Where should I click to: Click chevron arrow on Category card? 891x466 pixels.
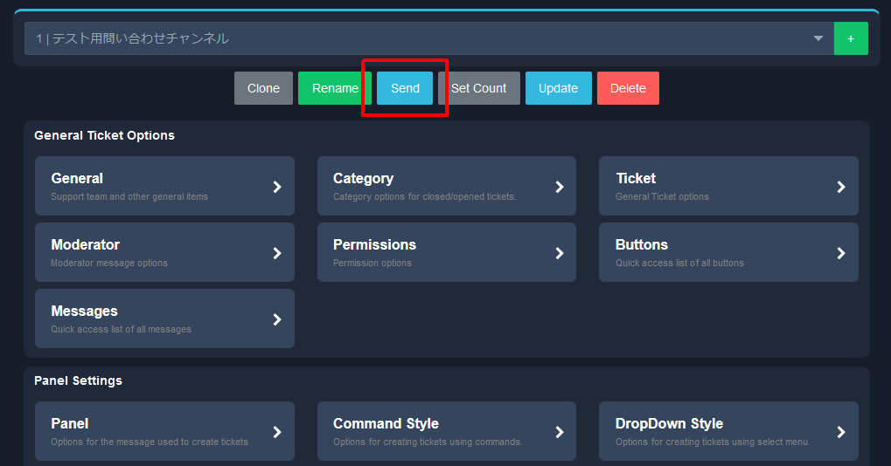pos(560,187)
